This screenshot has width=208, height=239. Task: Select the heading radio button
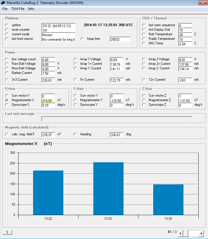pos(75,134)
